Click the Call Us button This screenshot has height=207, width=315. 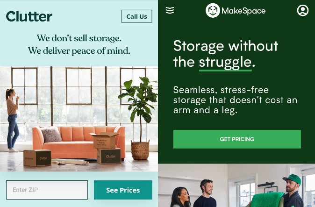click(137, 16)
